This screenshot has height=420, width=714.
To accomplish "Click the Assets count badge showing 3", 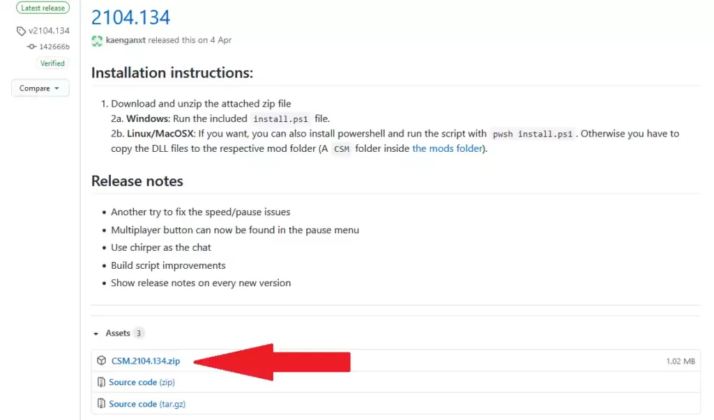I will [x=139, y=334].
